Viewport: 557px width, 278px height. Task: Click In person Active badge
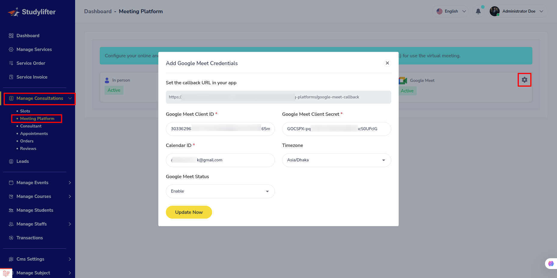click(x=114, y=90)
